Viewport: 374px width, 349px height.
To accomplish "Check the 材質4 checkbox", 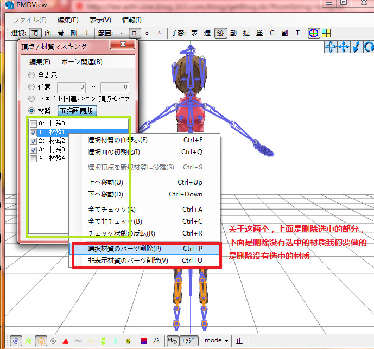I will tap(34, 158).
